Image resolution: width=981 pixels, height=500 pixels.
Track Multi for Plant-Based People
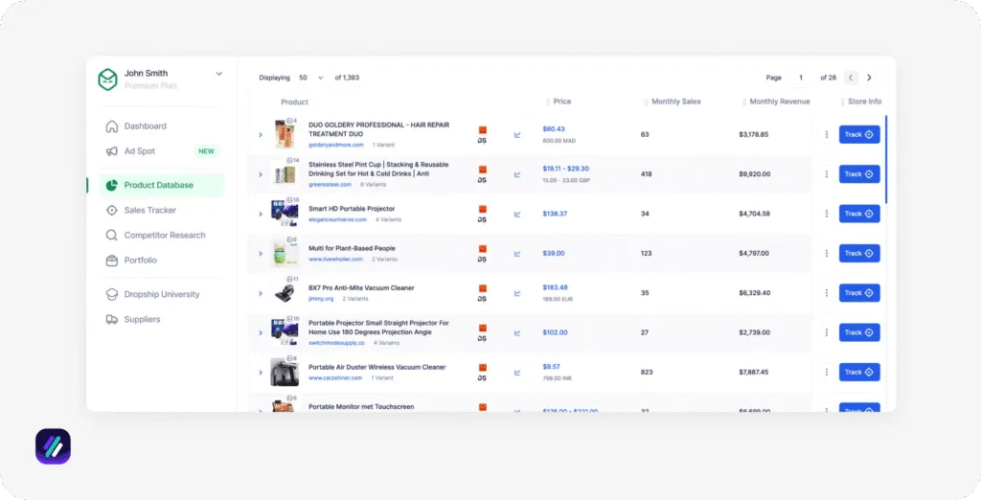tap(859, 254)
